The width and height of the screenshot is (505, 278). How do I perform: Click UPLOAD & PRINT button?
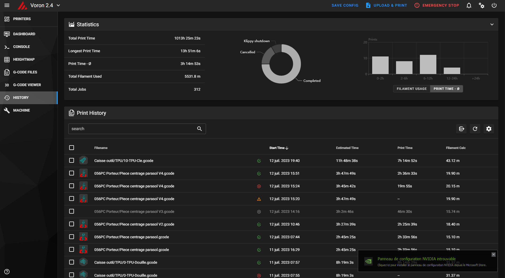(387, 5)
